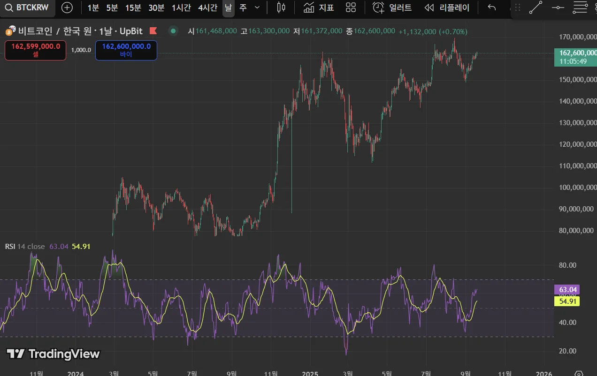597x376 pixels.
Task: Click the add symbol plus icon
Action: pyautogui.click(x=67, y=8)
